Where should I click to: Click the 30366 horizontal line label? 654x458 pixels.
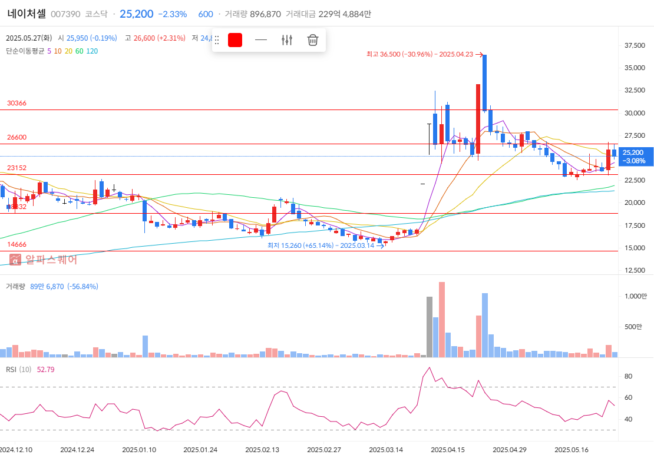(x=16, y=103)
